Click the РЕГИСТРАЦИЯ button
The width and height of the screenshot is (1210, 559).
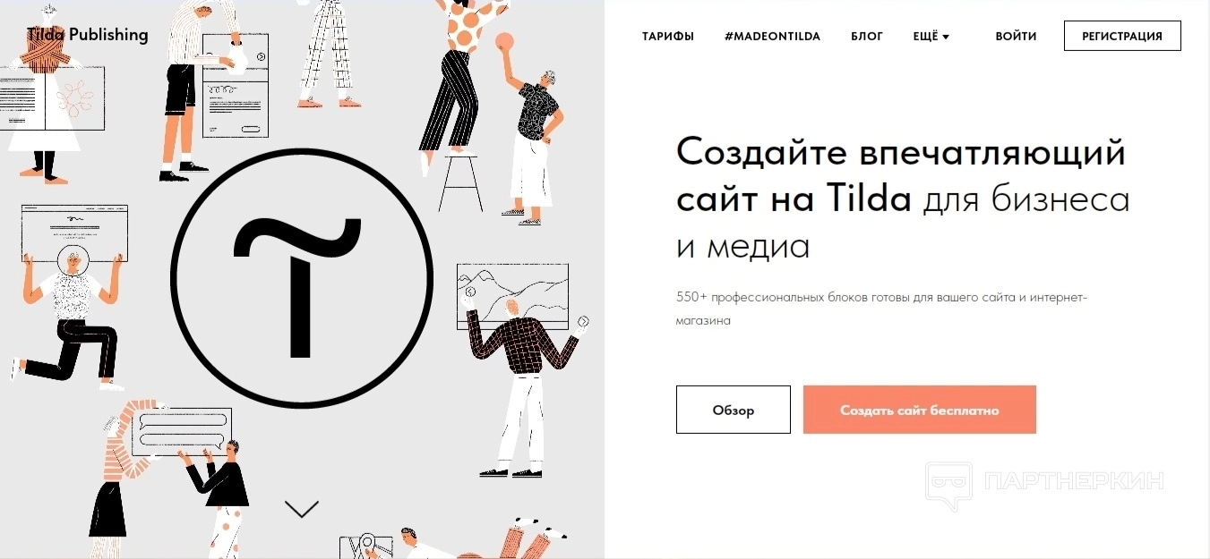click(x=1122, y=36)
